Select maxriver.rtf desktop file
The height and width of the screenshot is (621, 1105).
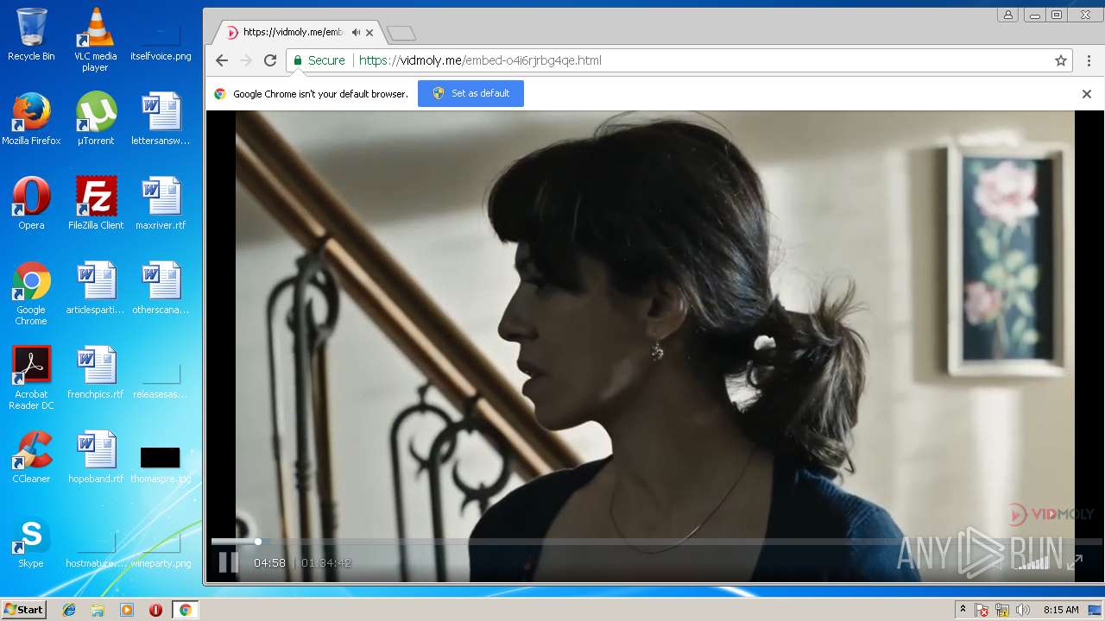tap(161, 204)
